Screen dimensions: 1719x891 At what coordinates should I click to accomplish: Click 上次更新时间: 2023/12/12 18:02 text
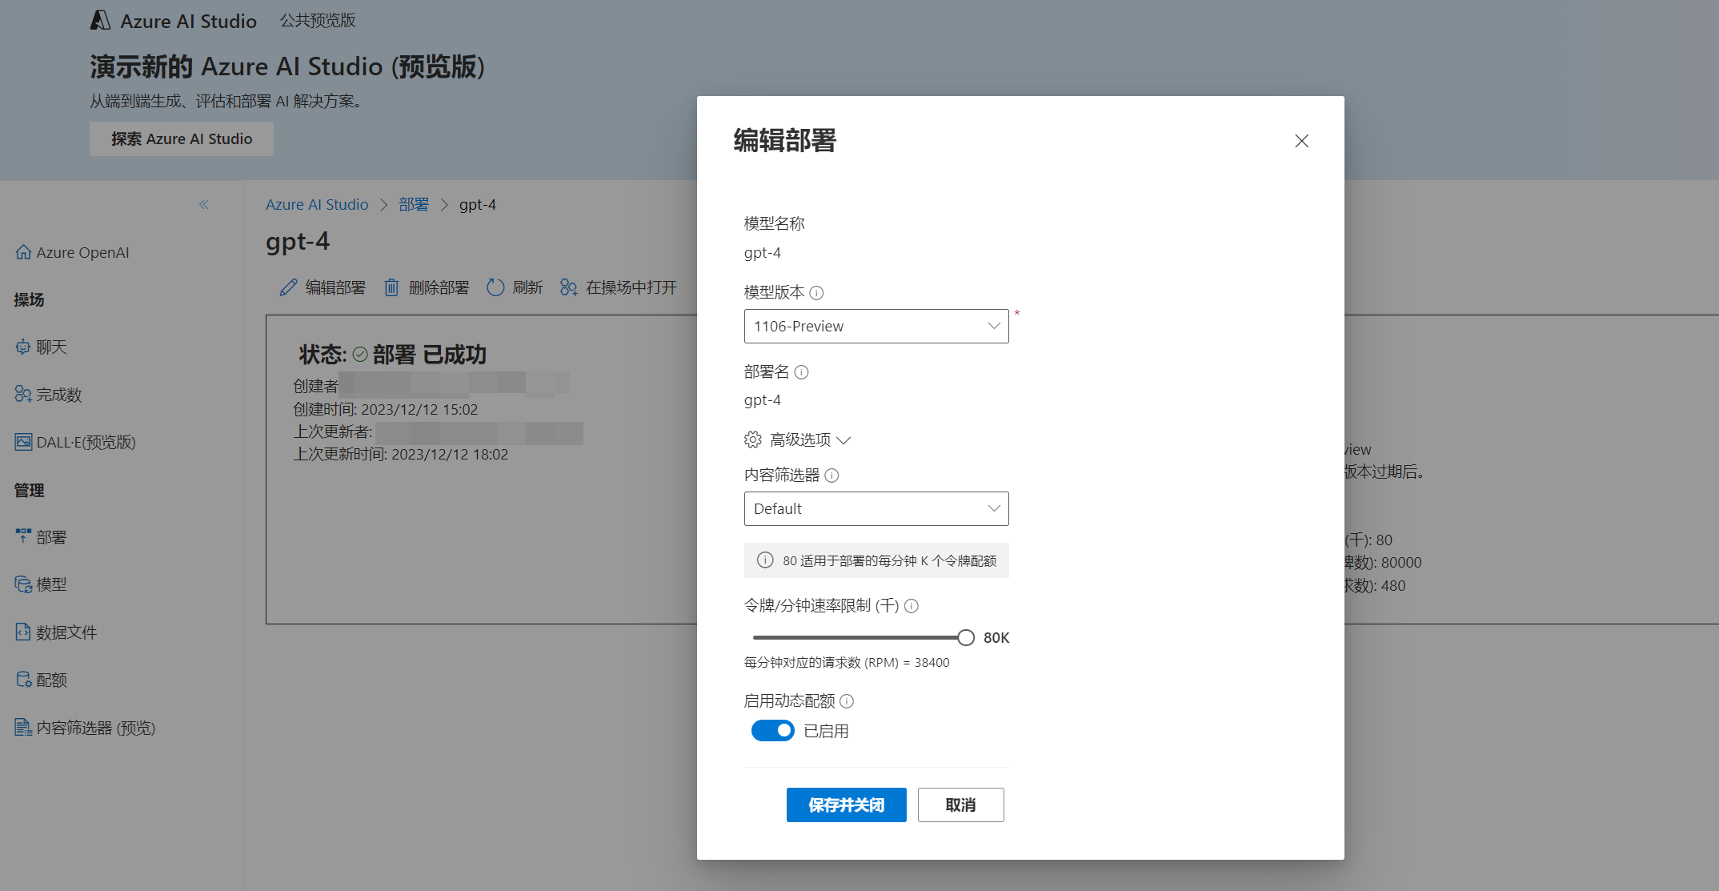coord(401,454)
